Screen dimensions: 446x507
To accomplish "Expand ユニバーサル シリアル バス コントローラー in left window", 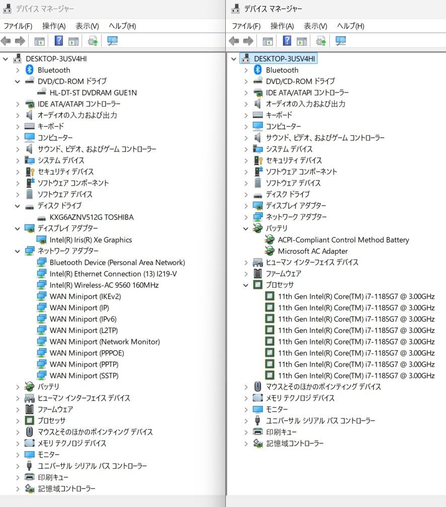I will (18, 466).
